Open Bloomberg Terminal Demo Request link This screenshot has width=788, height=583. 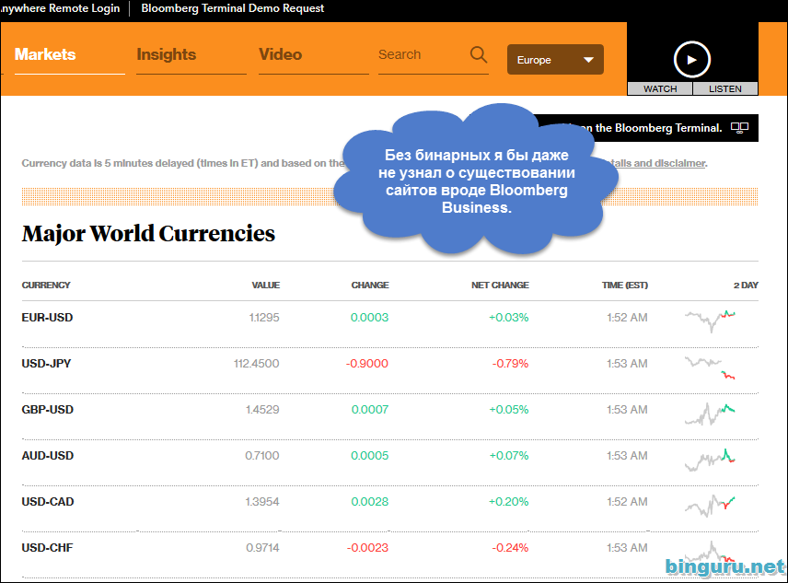coord(233,8)
